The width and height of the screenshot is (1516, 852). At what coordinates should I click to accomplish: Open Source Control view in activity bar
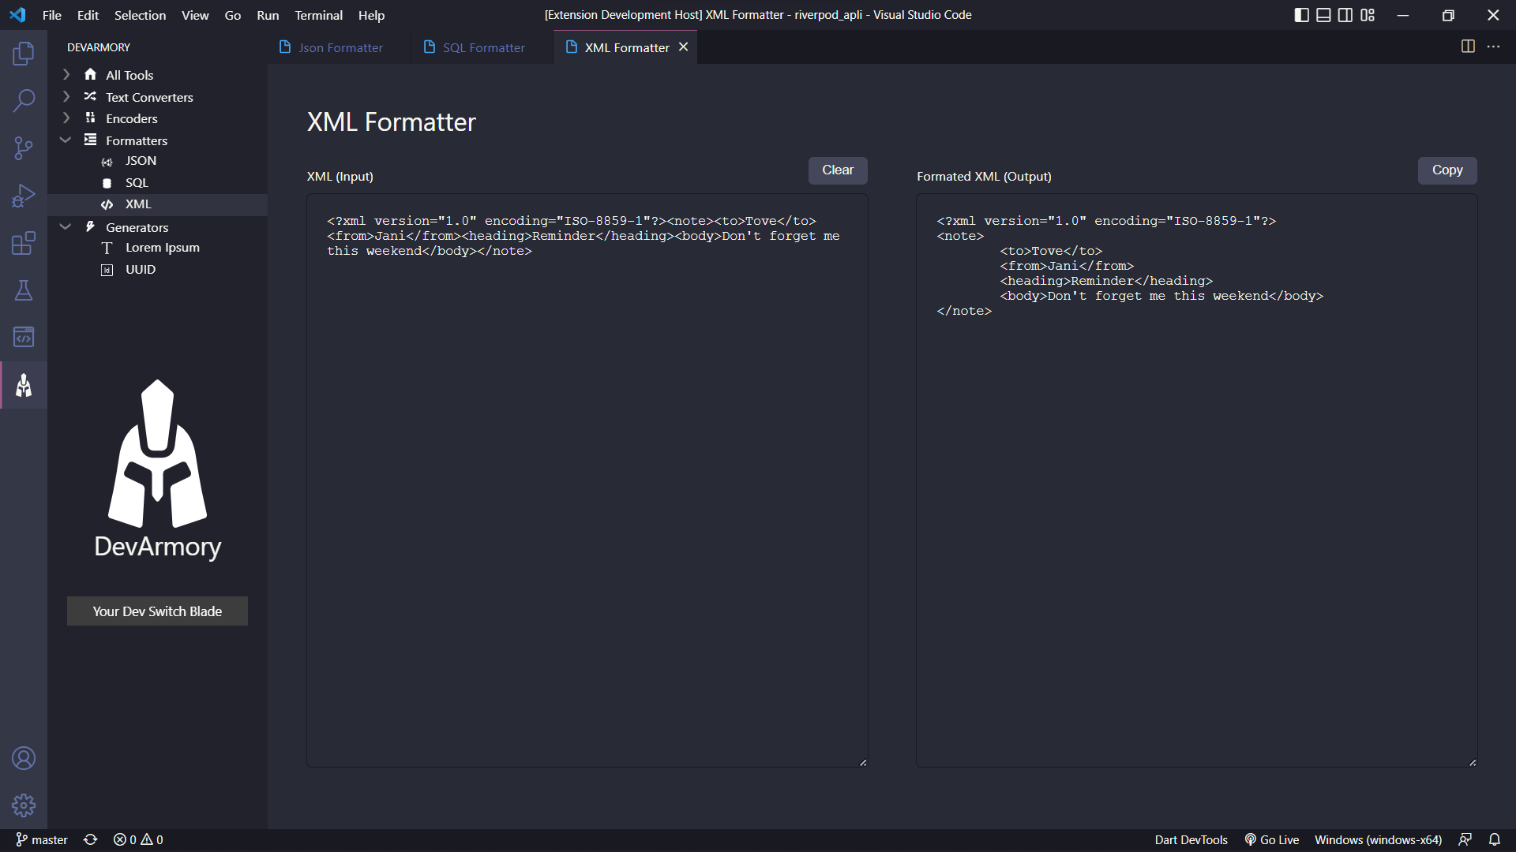24,148
